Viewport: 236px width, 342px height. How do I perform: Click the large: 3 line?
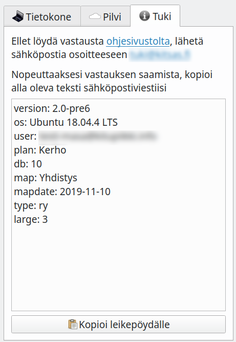(x=31, y=219)
